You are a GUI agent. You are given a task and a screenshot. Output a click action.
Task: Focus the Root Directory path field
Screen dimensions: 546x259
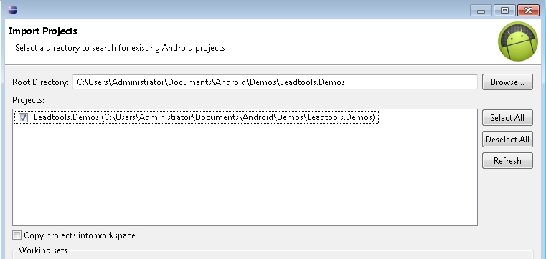(275, 82)
